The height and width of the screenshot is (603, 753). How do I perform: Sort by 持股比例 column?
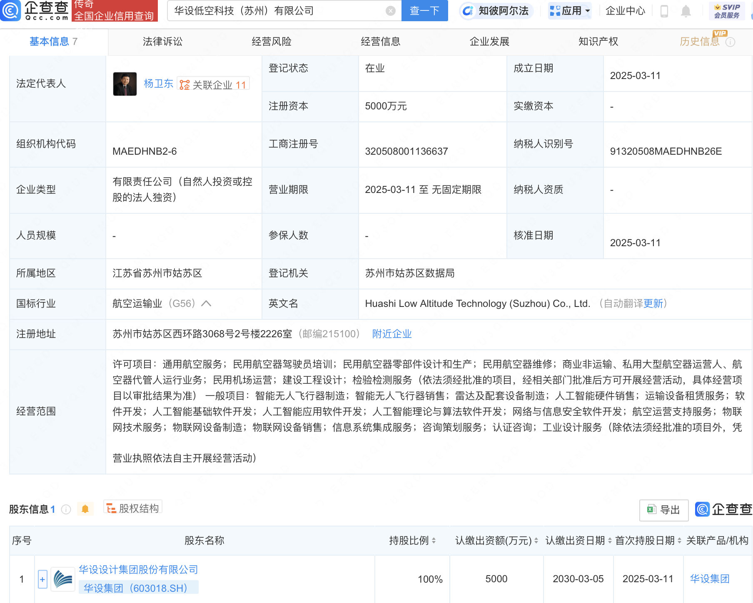[434, 541]
